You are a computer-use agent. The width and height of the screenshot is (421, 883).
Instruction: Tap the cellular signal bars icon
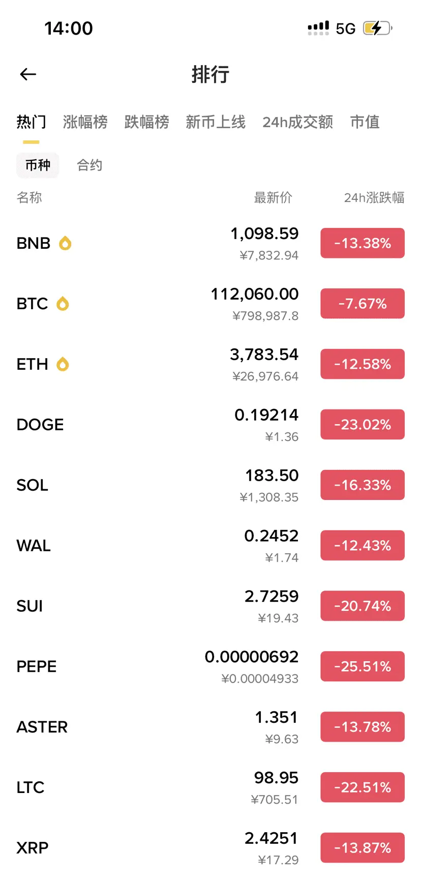[318, 28]
